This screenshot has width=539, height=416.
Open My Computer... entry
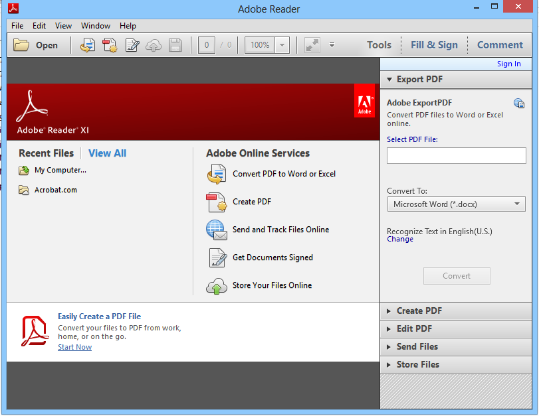tap(60, 171)
